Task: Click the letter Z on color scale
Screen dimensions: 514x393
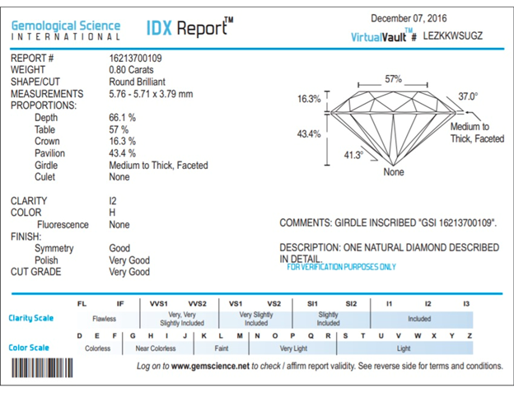Action: [470, 335]
